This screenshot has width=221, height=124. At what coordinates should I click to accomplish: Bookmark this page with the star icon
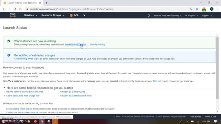pyautogui.click(x=197, y=9)
